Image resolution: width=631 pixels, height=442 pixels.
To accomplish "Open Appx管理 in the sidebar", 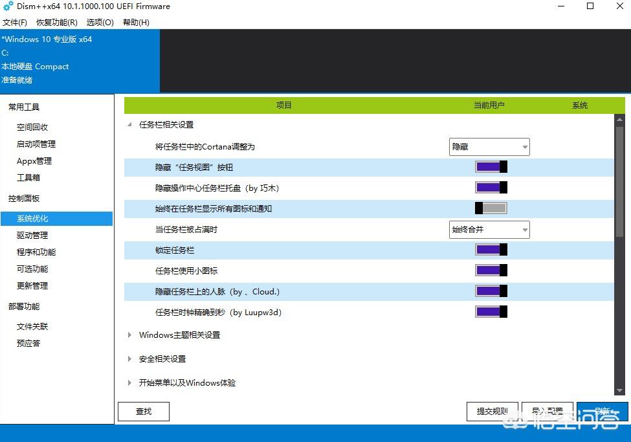I will tap(34, 161).
